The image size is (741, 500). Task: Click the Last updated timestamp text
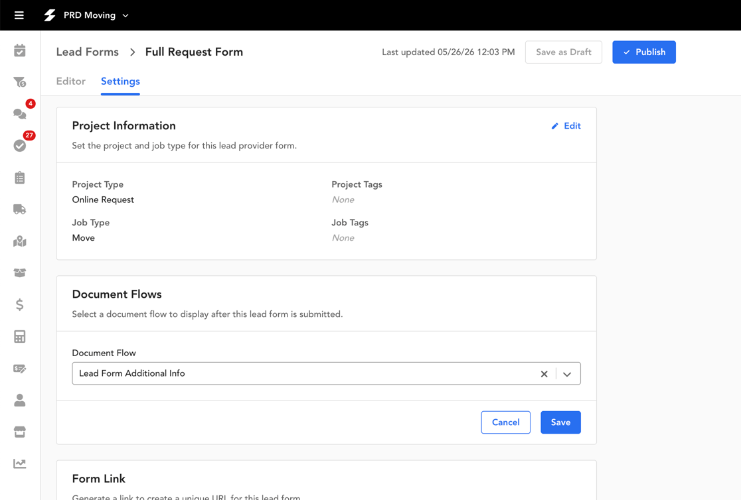point(448,52)
